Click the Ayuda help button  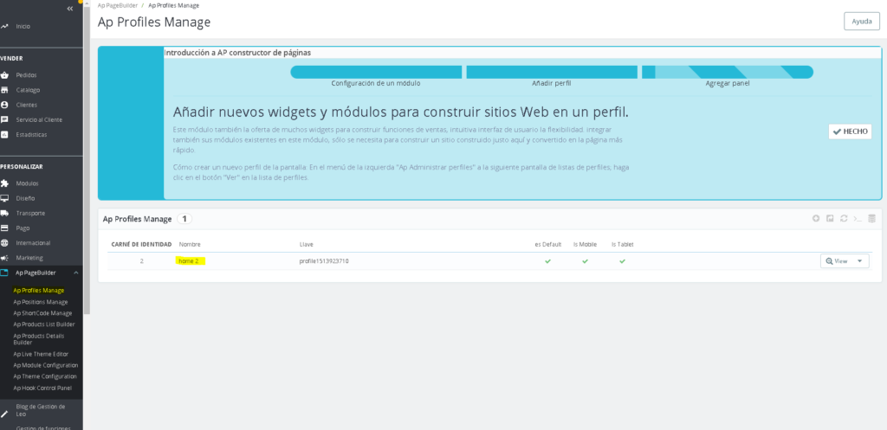(x=862, y=21)
